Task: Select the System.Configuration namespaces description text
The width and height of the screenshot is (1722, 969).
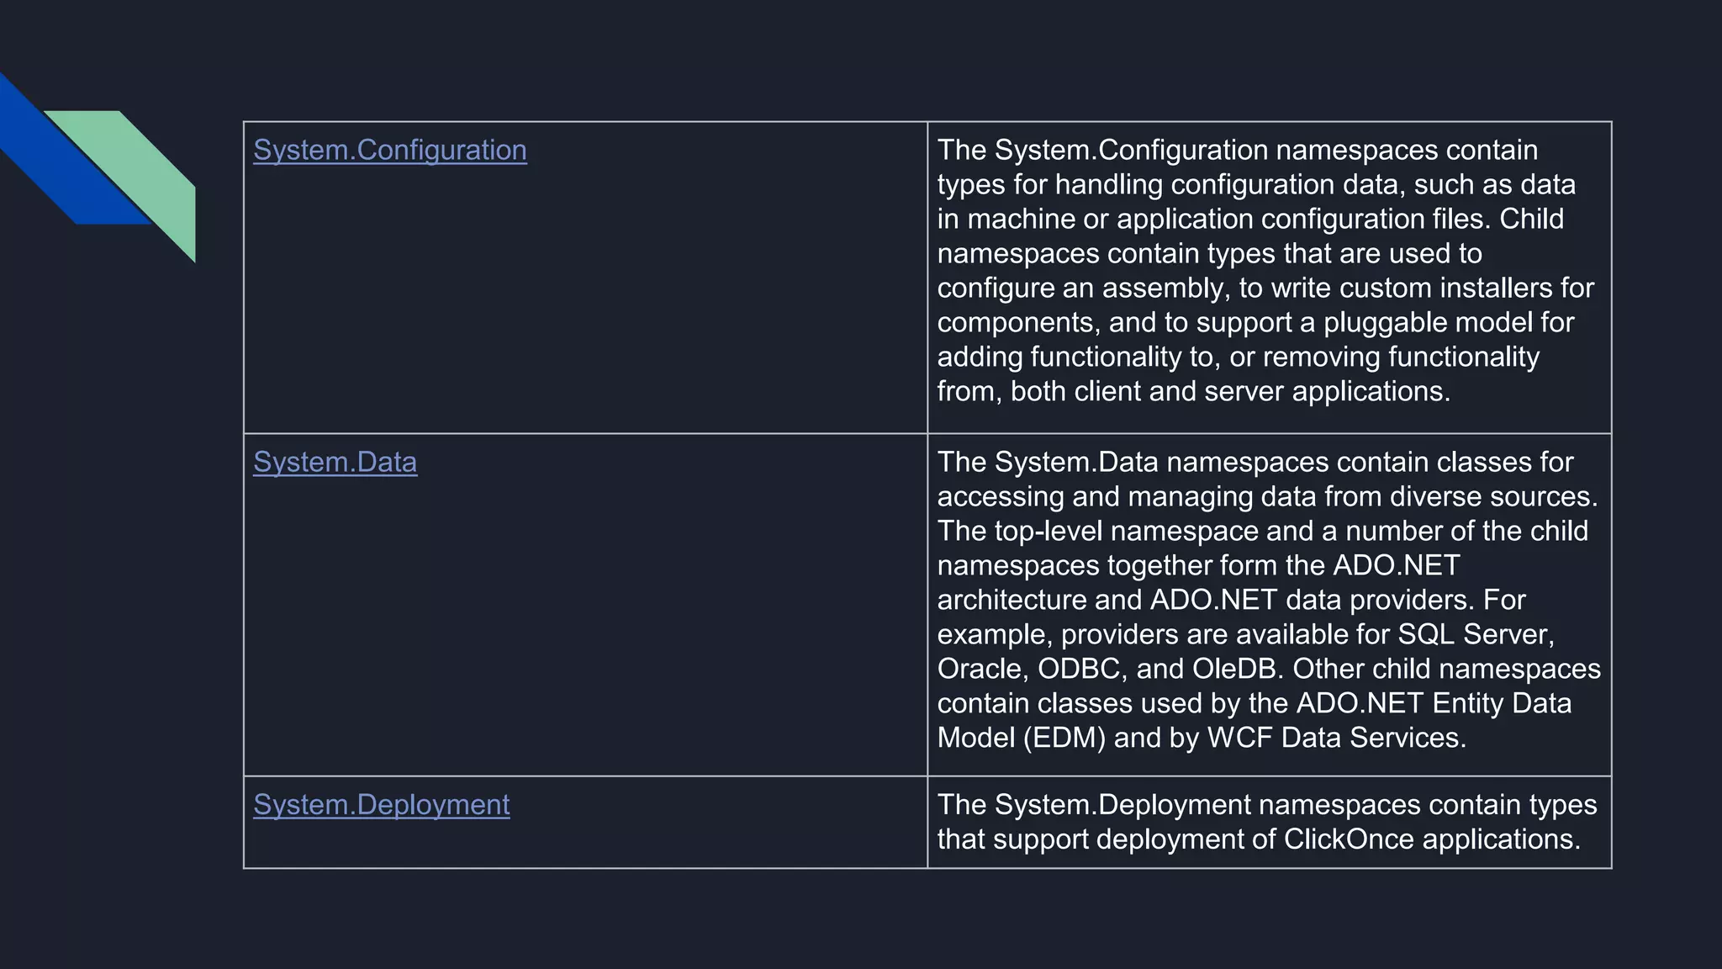Action: coord(1265,271)
